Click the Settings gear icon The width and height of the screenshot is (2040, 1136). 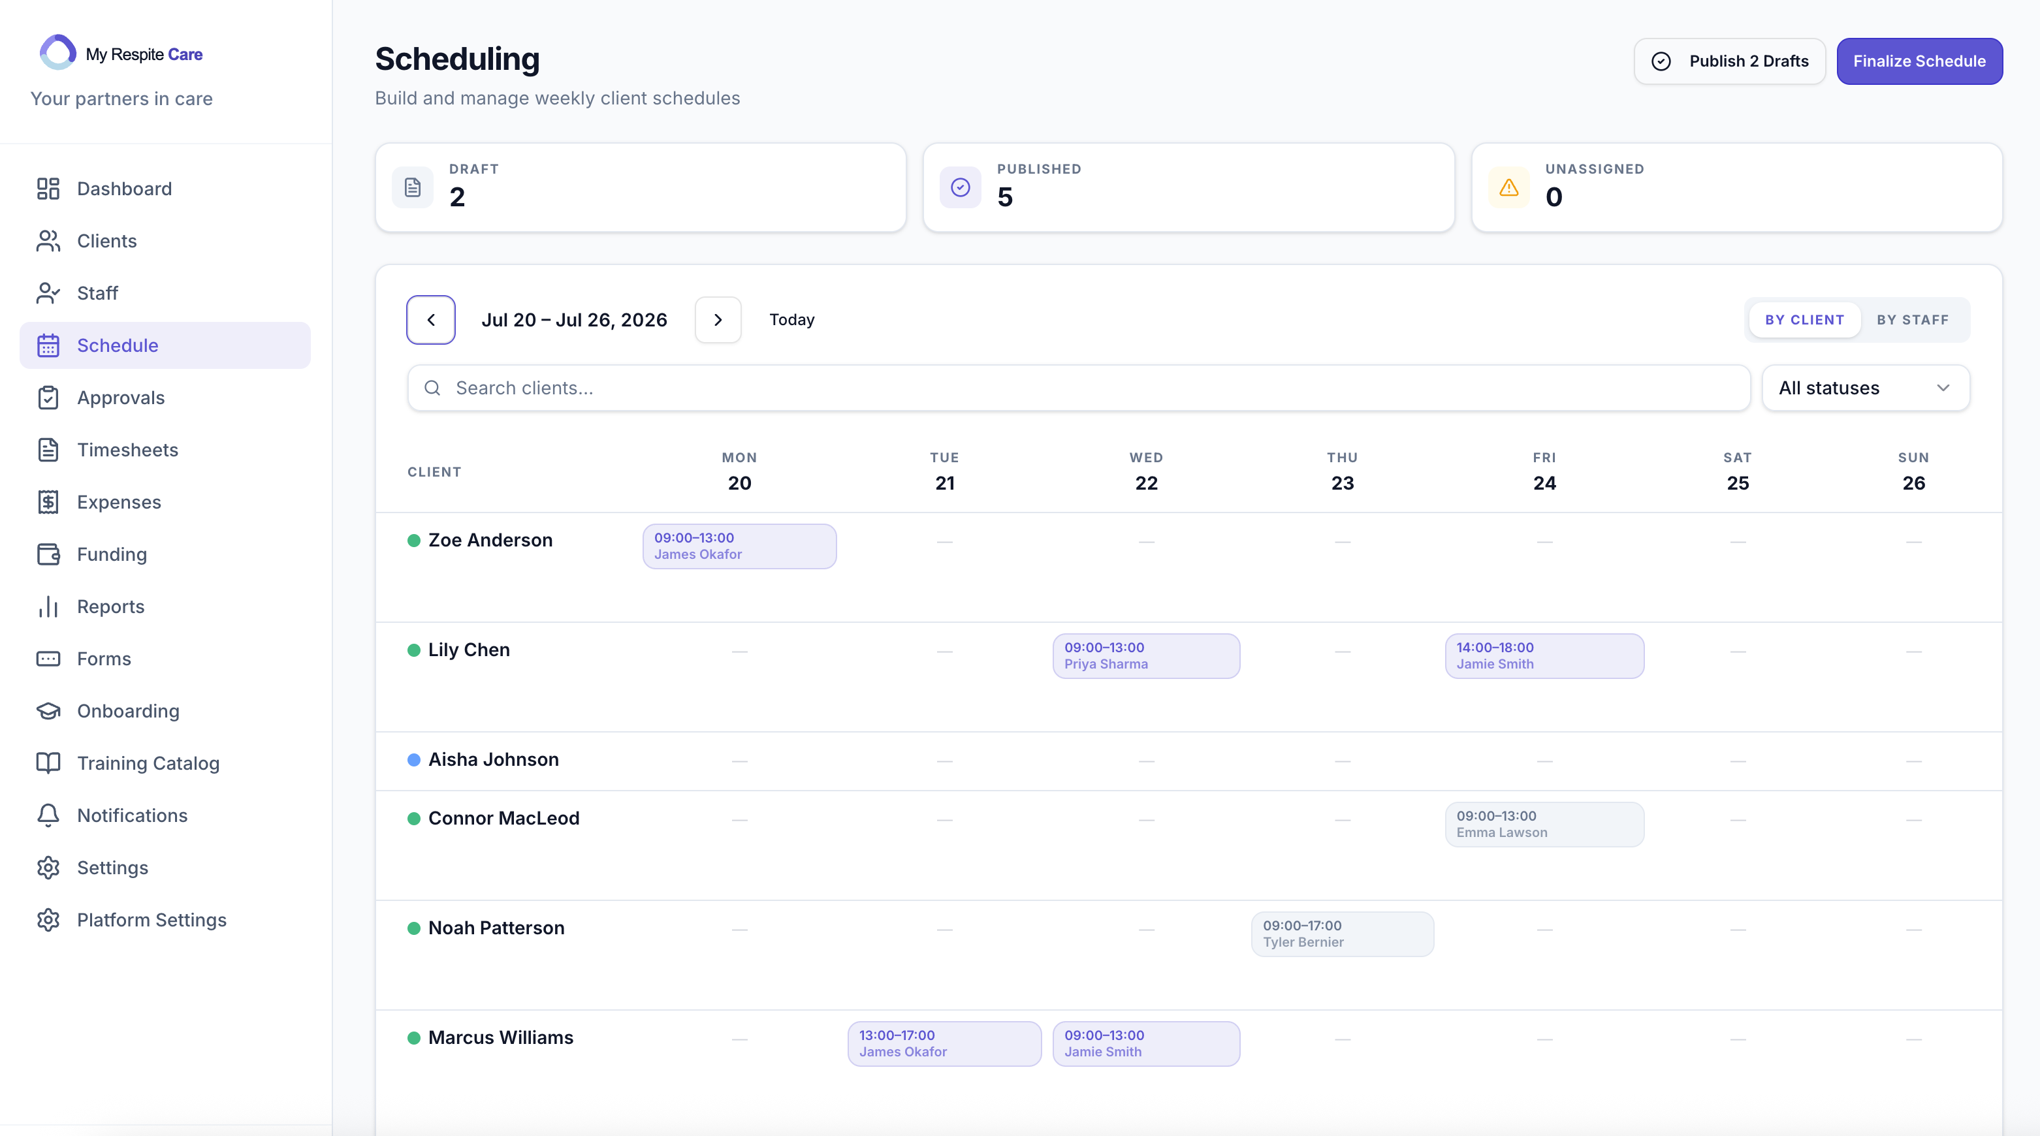click(x=48, y=868)
